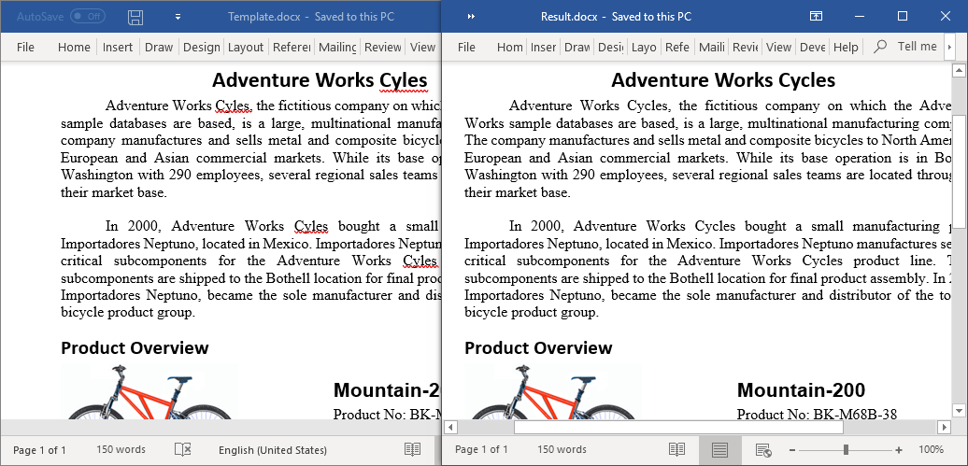Select bicycle image in Template.docx
This screenshot has width=968, height=466.
click(149, 392)
